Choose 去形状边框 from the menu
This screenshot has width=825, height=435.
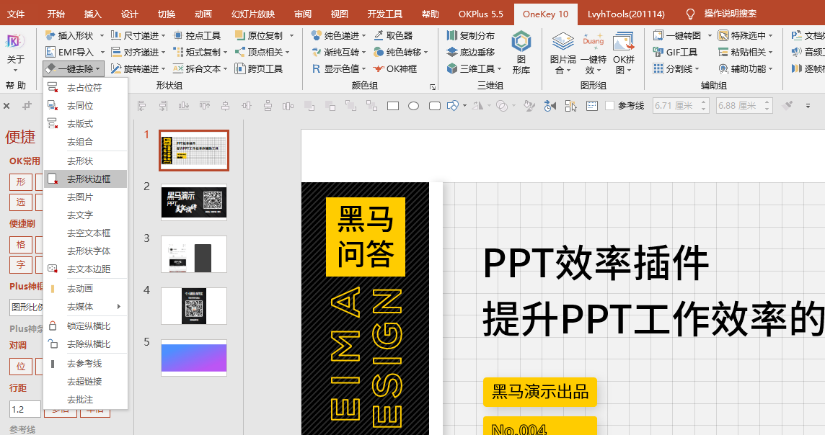click(85, 179)
